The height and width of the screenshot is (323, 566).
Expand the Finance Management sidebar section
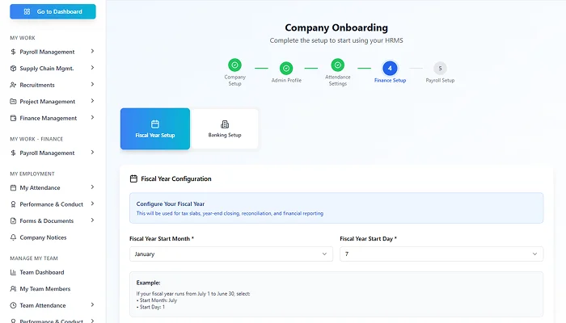coord(92,118)
